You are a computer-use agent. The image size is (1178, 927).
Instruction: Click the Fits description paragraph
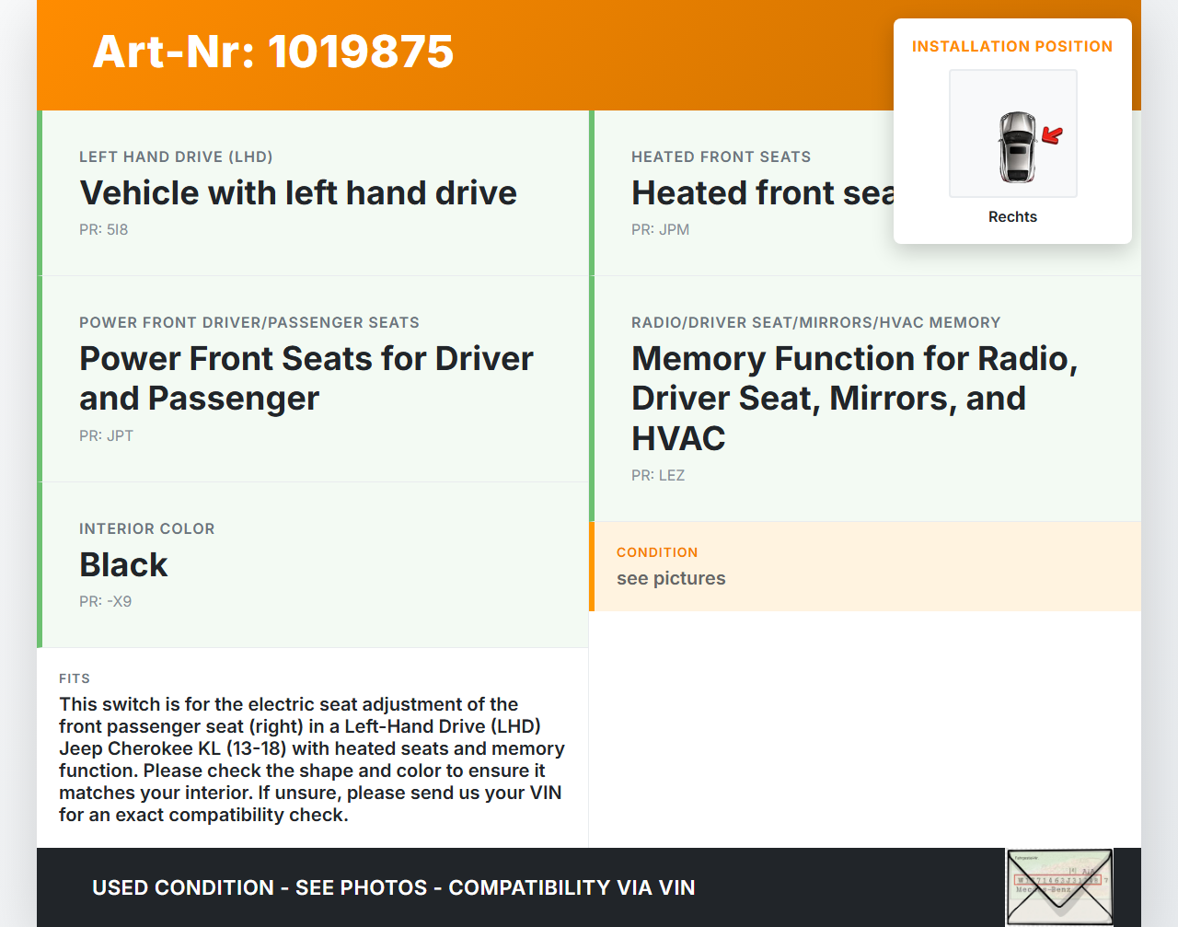click(311, 759)
